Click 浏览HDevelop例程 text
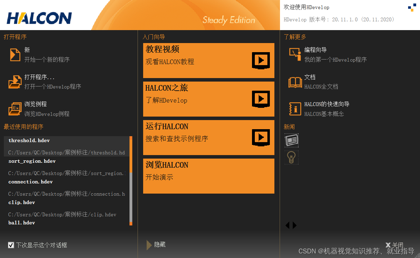 pyautogui.click(x=47, y=114)
